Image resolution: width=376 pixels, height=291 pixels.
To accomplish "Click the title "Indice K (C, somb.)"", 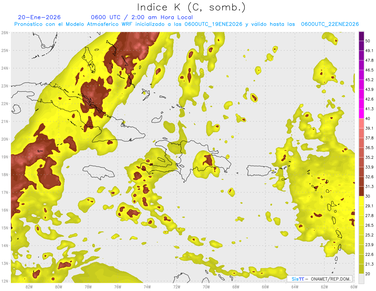I will tap(191, 7).
